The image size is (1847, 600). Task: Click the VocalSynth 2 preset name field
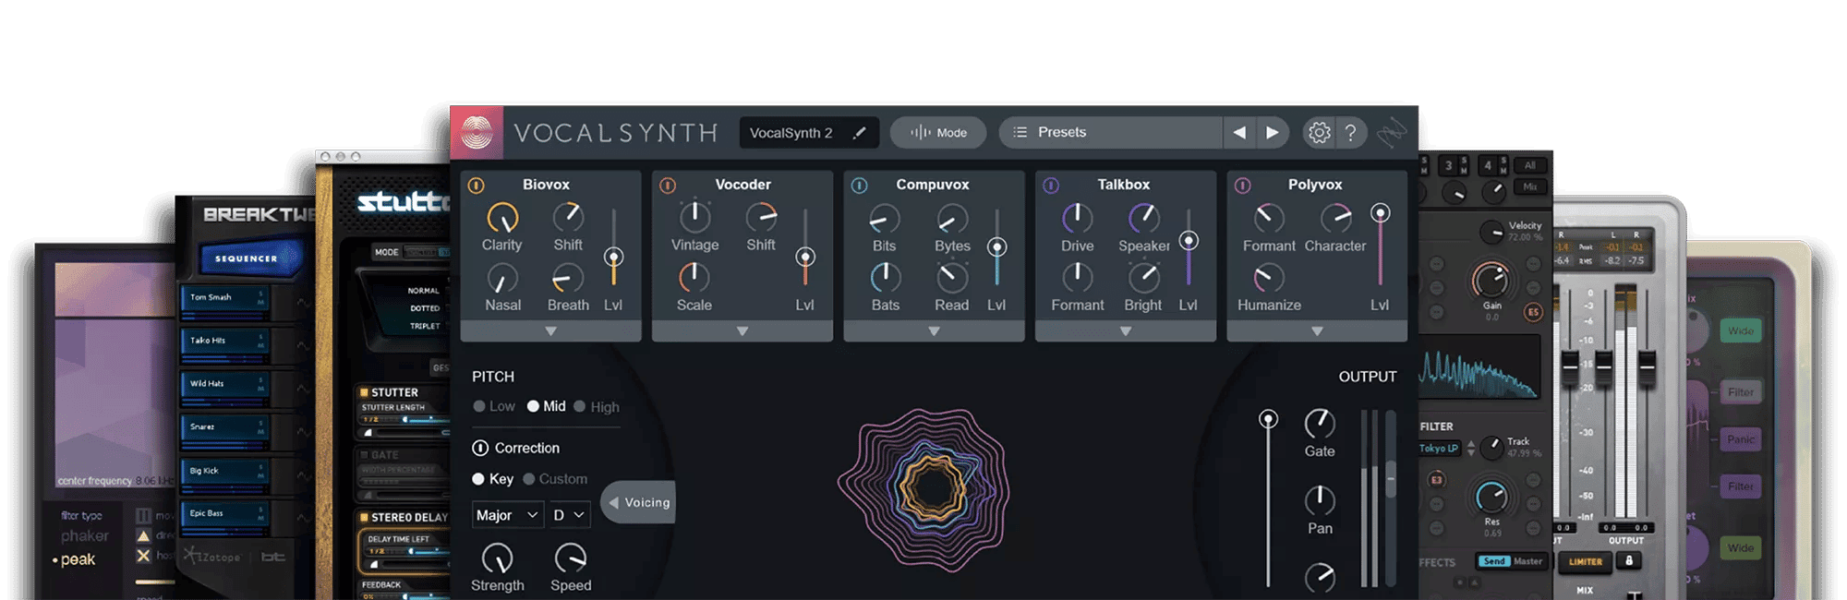click(809, 133)
